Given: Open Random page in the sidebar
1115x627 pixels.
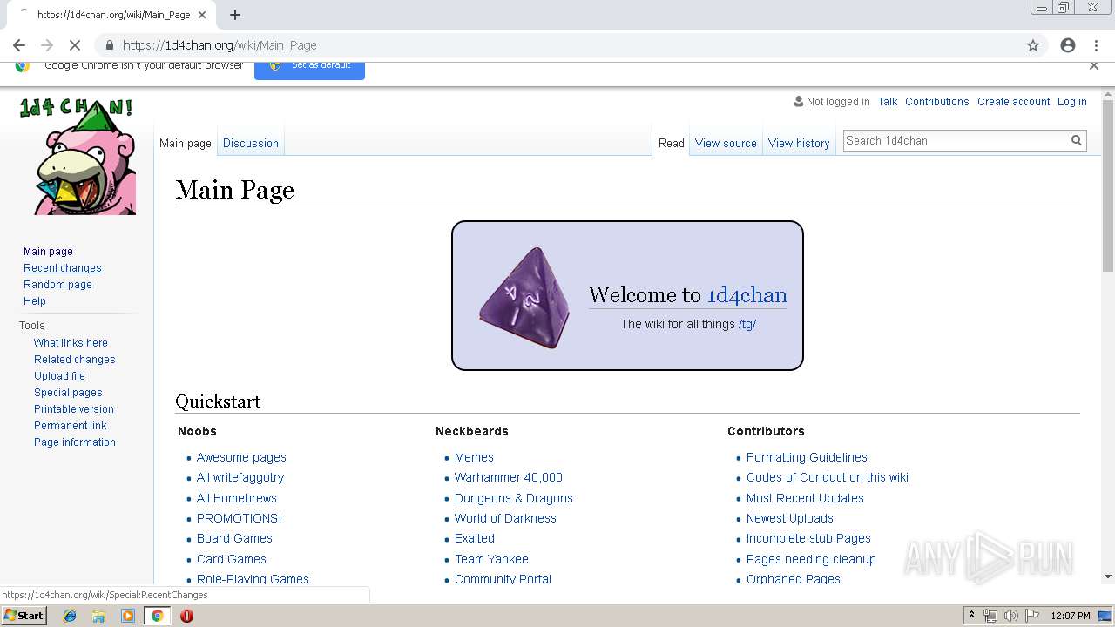Looking at the screenshot, I should (x=57, y=285).
